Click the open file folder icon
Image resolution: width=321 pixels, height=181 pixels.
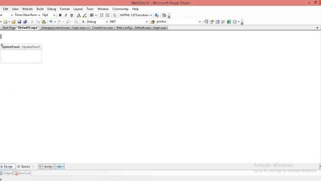tap(14, 22)
